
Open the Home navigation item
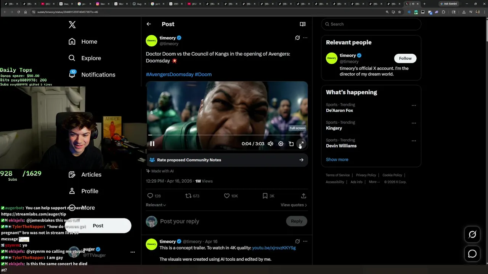83,41
